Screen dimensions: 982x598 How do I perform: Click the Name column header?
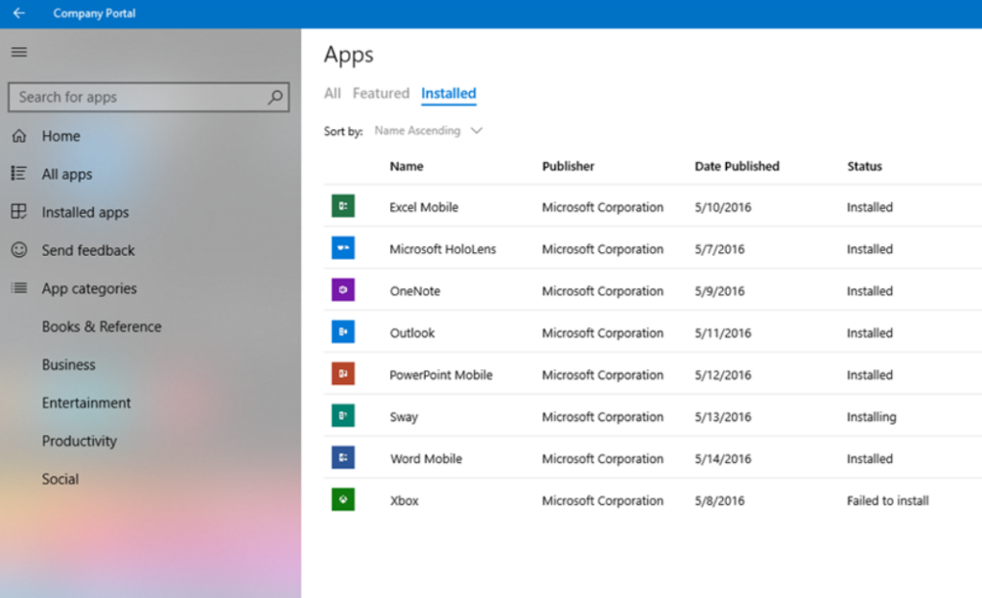pos(407,166)
